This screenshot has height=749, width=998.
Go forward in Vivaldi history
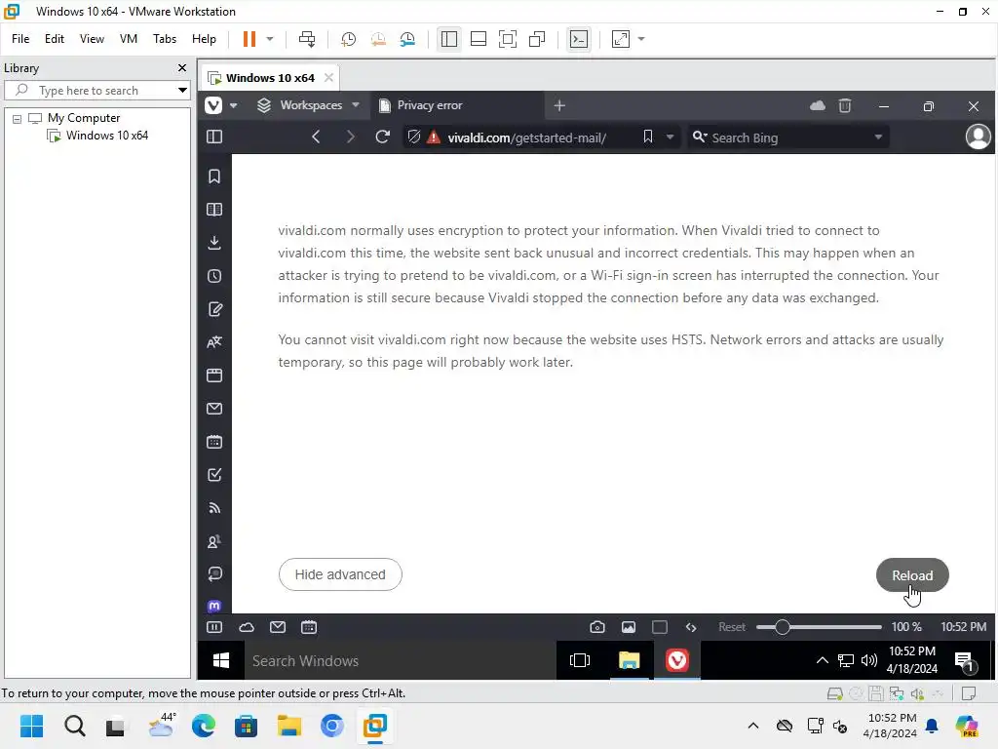coord(350,137)
